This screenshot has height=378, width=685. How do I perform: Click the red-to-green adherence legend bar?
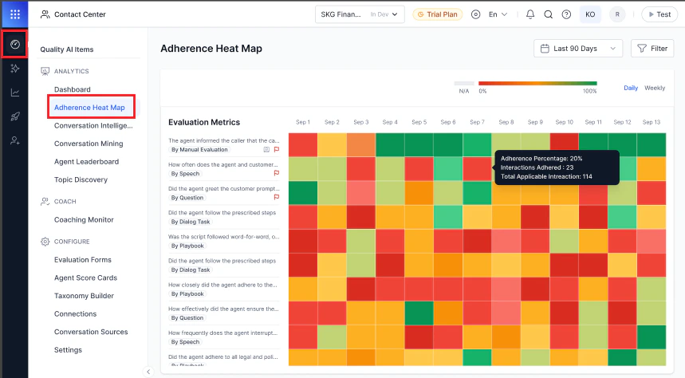537,83
